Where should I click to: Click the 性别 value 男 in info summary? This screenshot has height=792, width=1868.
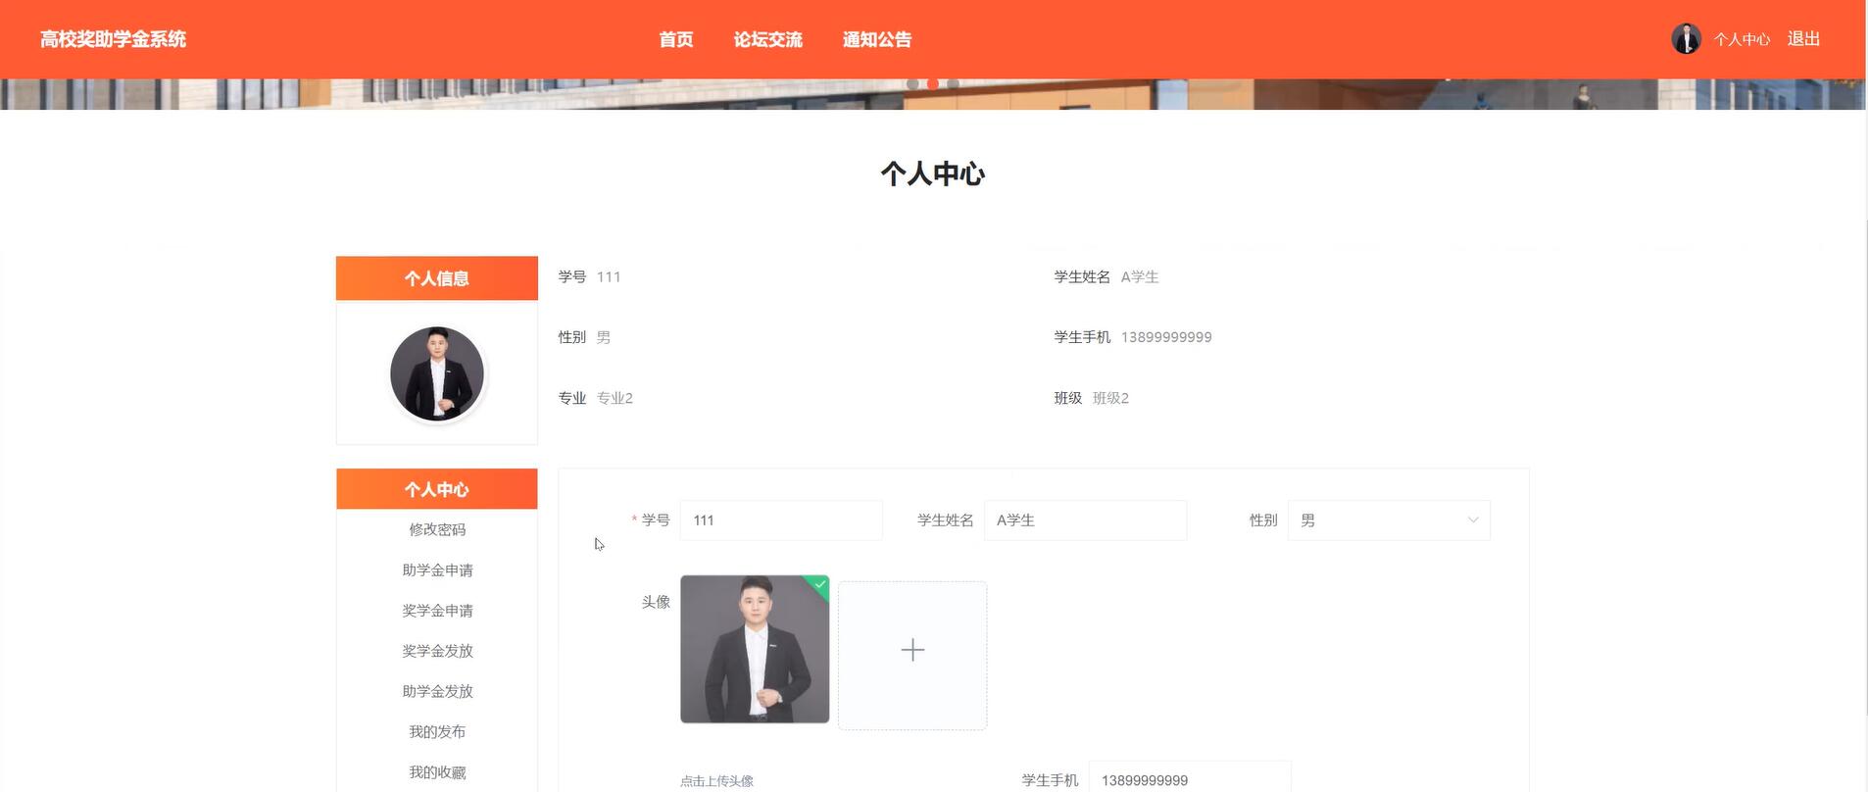pos(604,337)
